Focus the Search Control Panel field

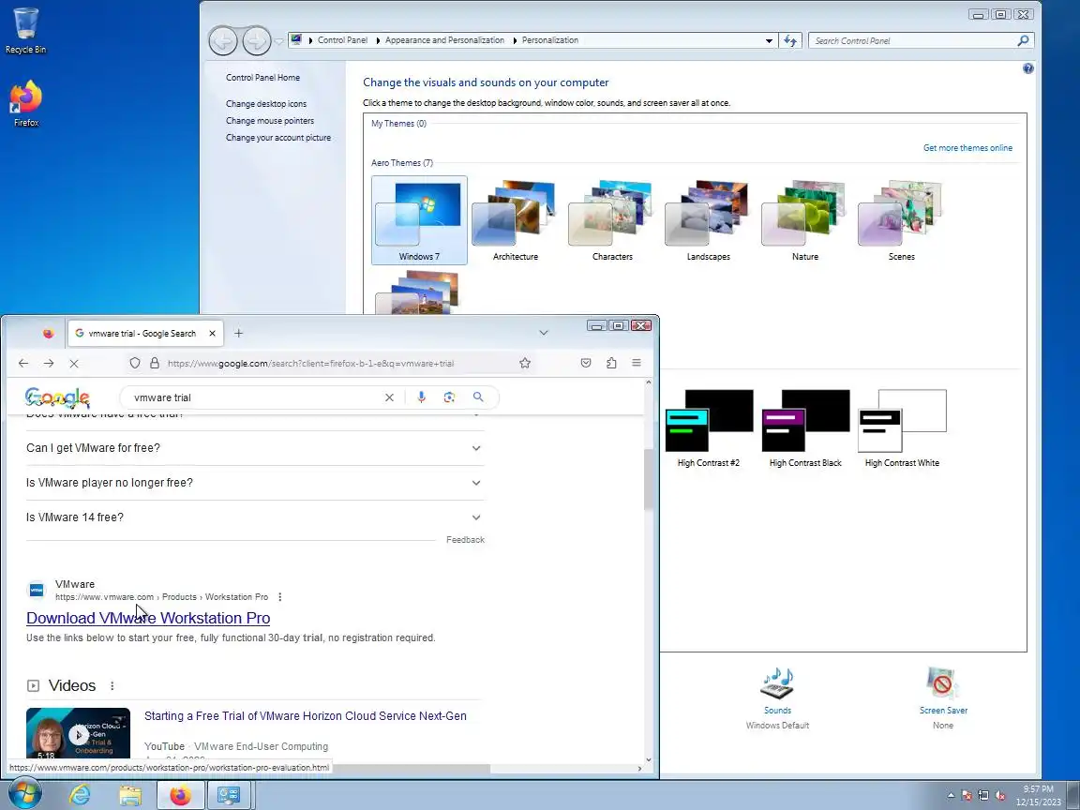[x=914, y=40]
